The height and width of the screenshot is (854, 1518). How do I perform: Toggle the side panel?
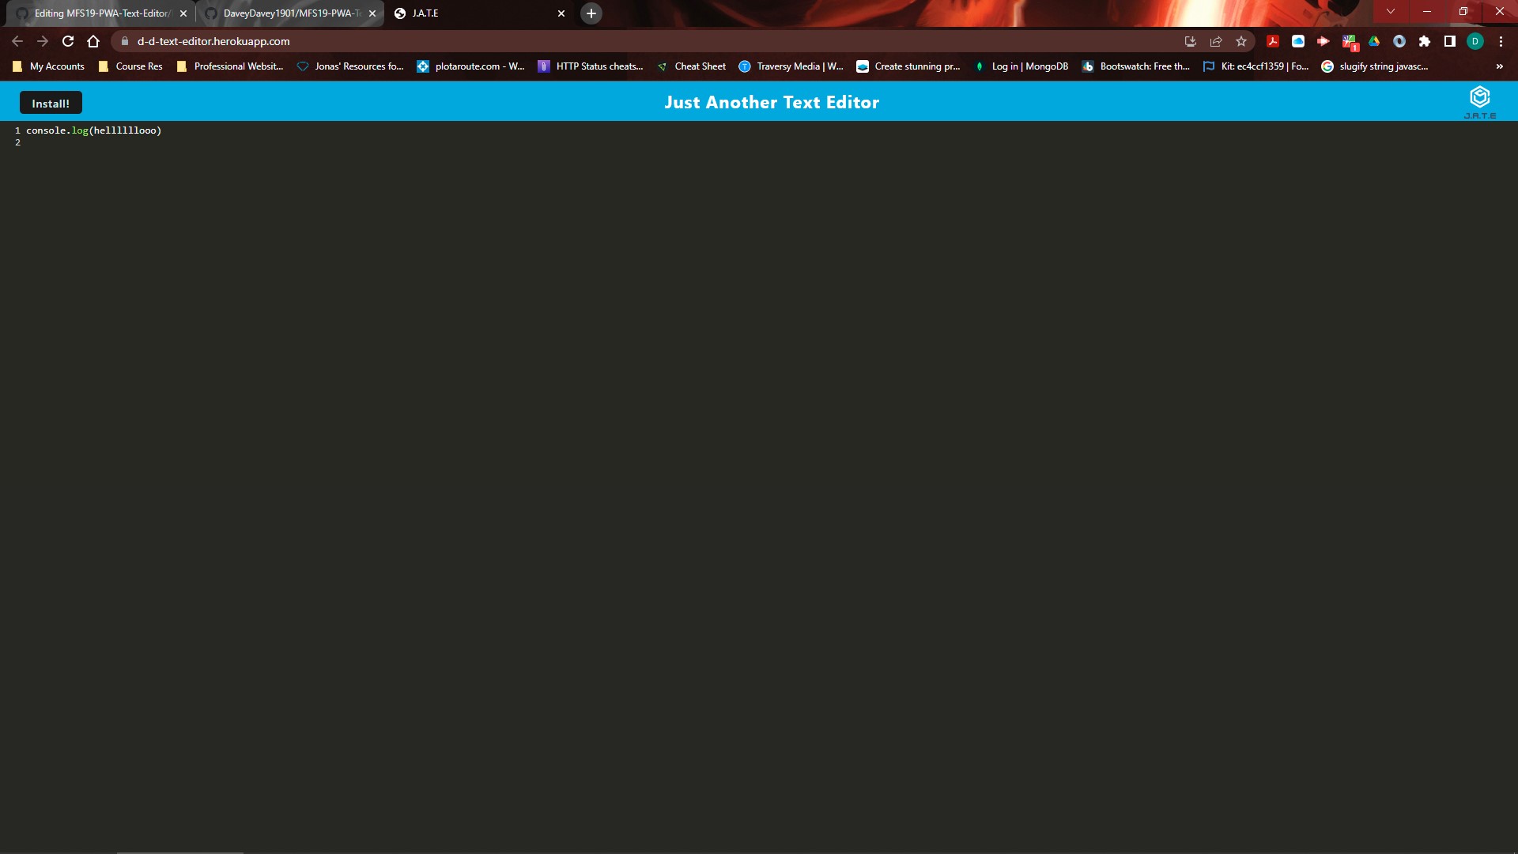coord(1449,41)
